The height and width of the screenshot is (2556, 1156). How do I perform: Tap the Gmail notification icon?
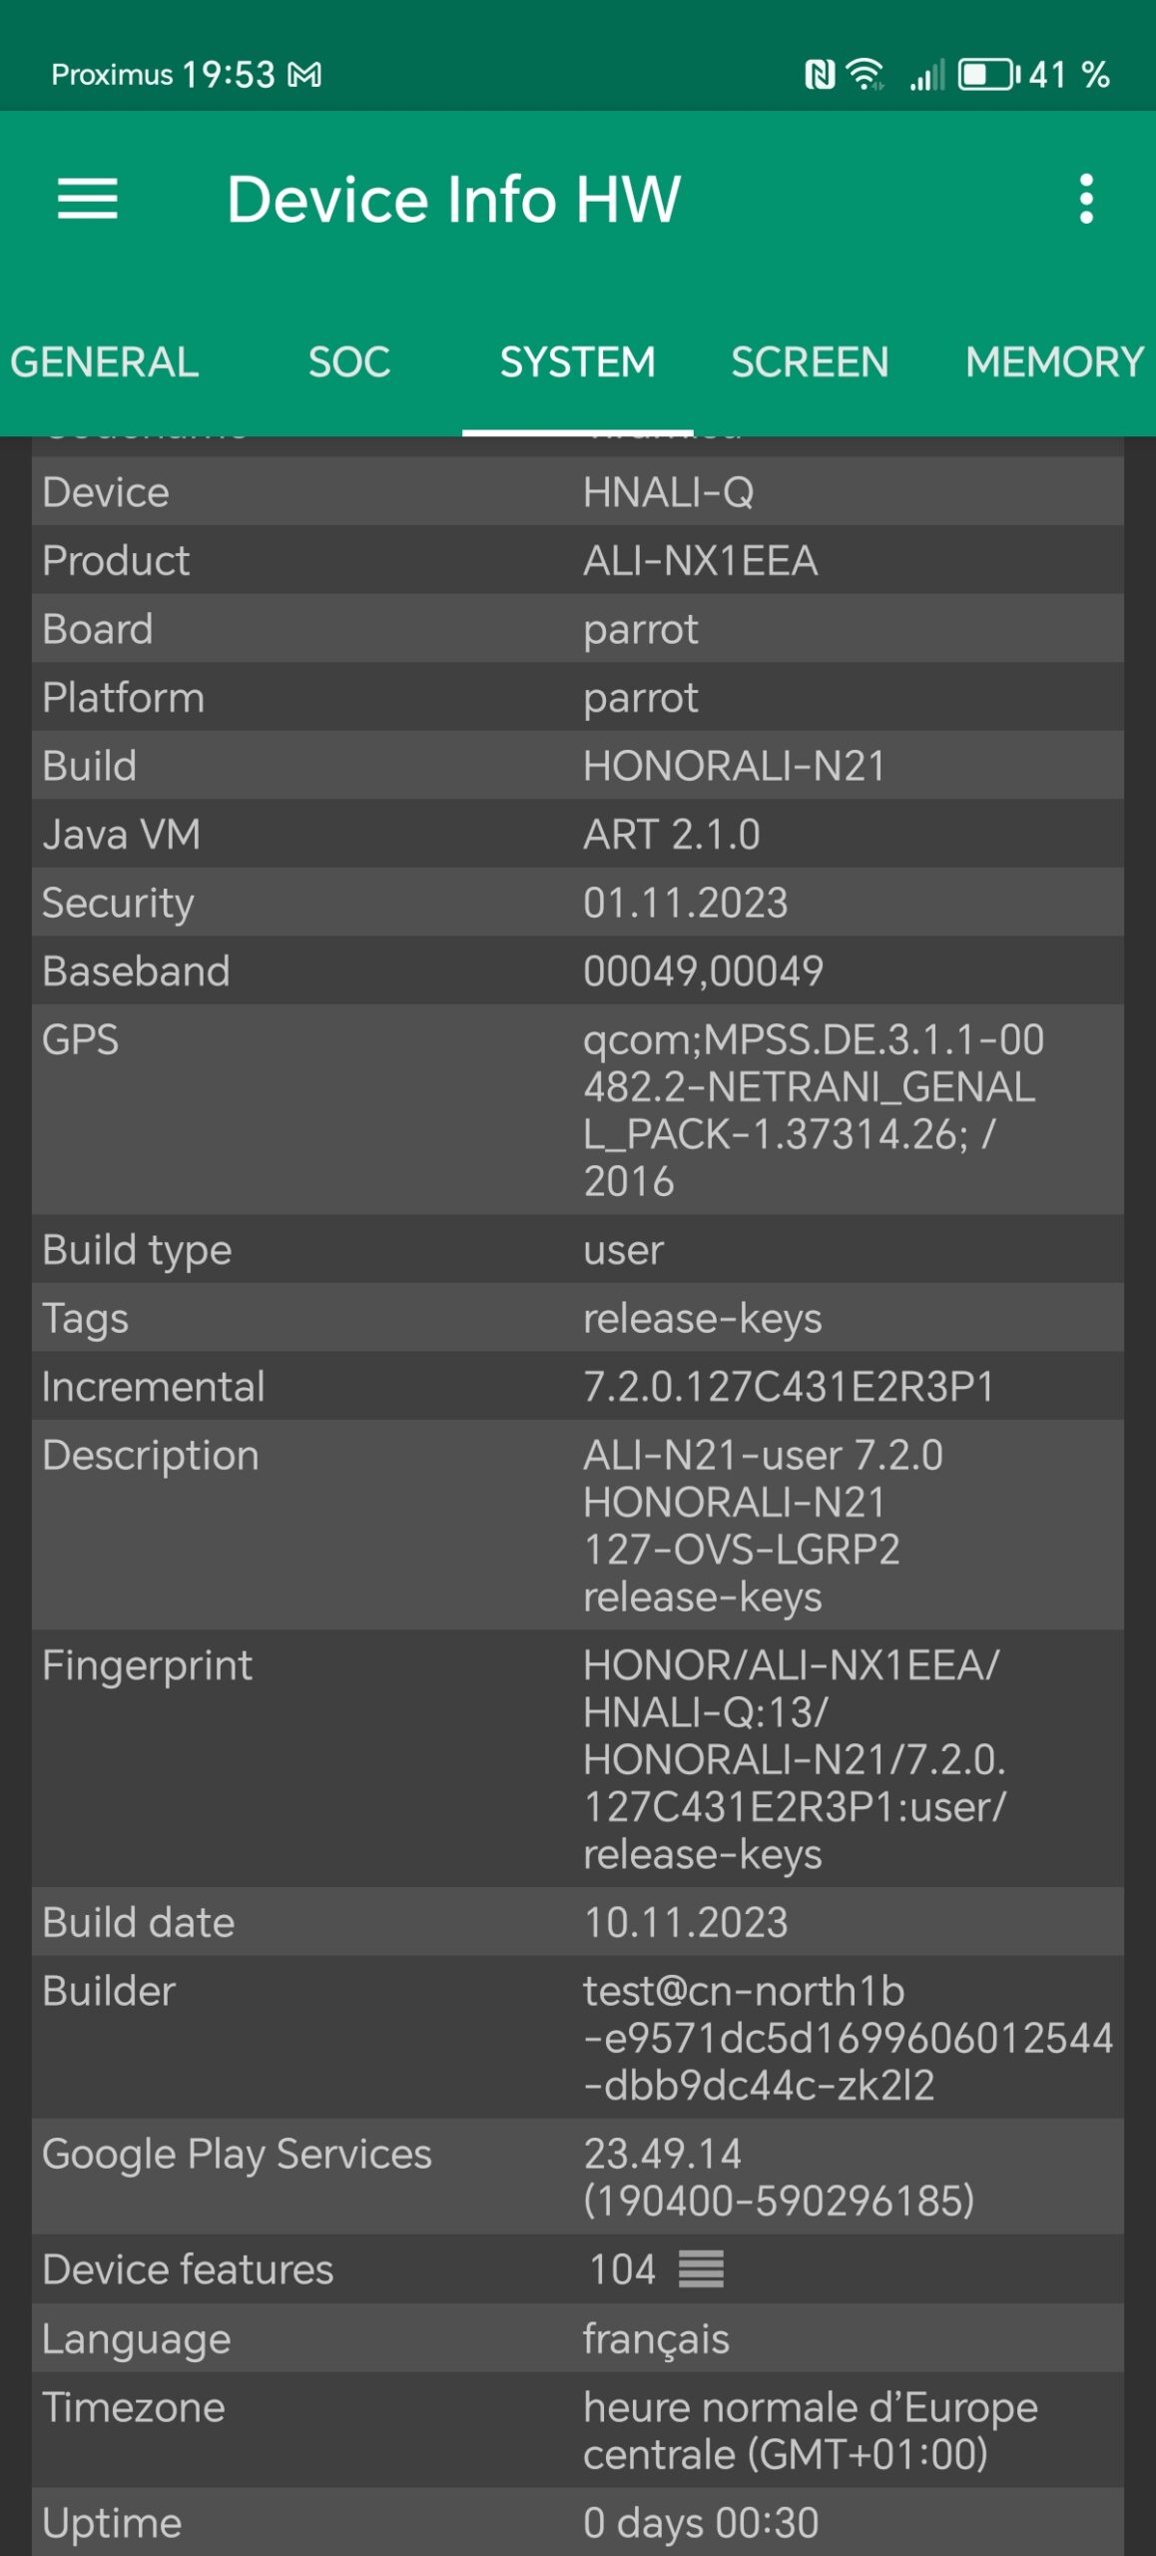coord(304,75)
